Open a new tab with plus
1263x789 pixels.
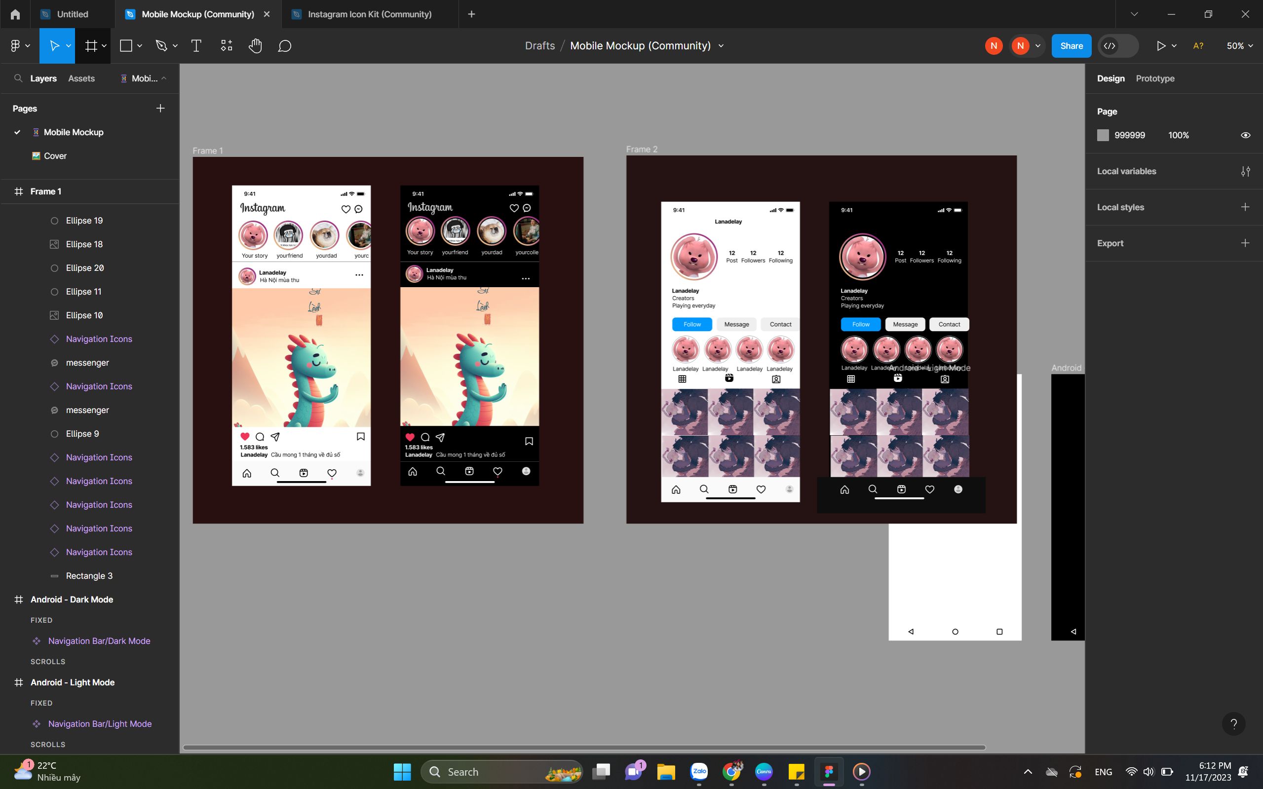click(x=471, y=14)
